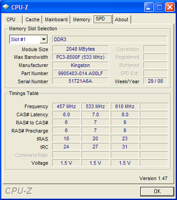The image size is (177, 200).
Task: Select the Kingston manufacturer value
Action: tap(80, 65)
